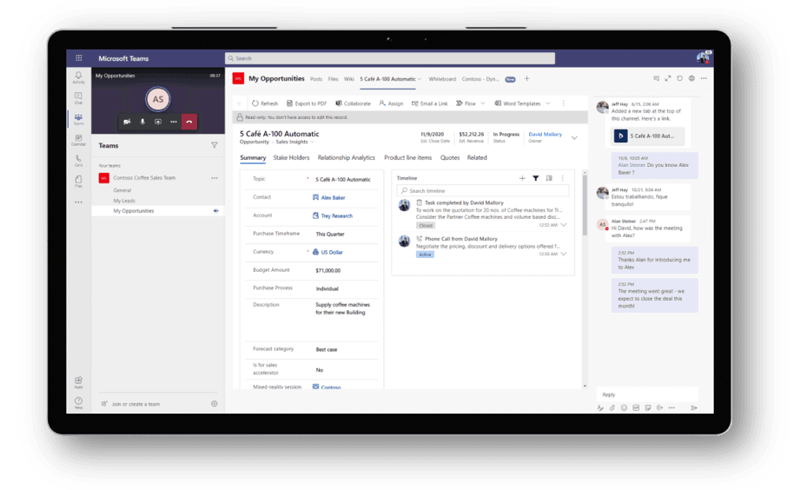Image resolution: width=807 pixels, height=490 pixels.
Task: Mute the microphone in the call panel
Action: click(142, 122)
